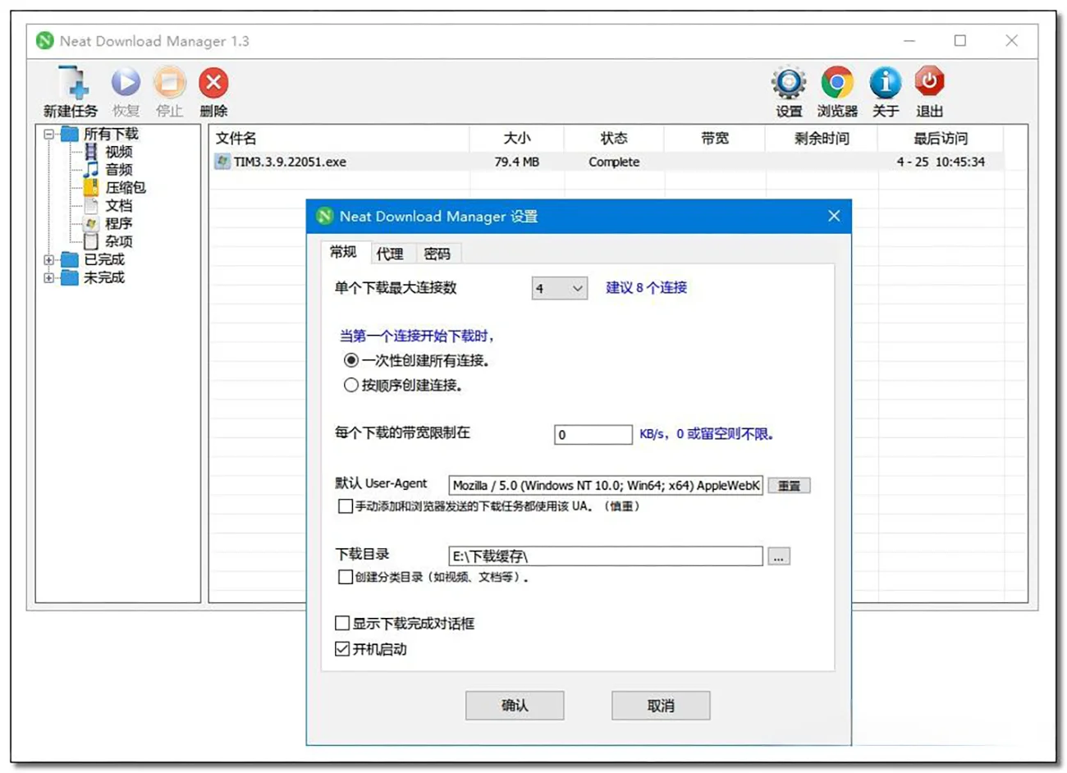Open the About (关于) info icon

click(885, 83)
